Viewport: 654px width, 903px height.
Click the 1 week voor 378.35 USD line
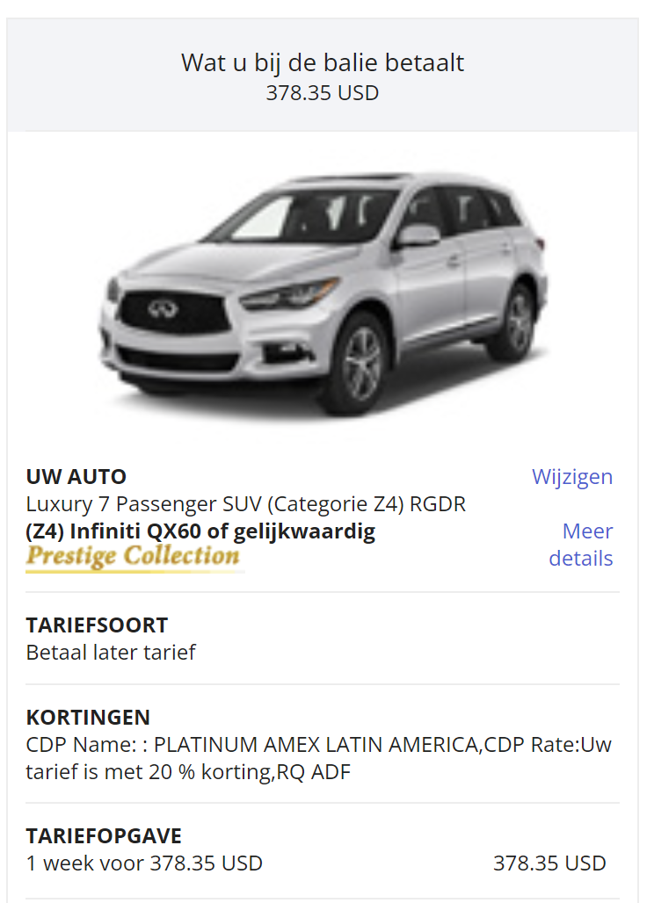pyautogui.click(x=144, y=863)
